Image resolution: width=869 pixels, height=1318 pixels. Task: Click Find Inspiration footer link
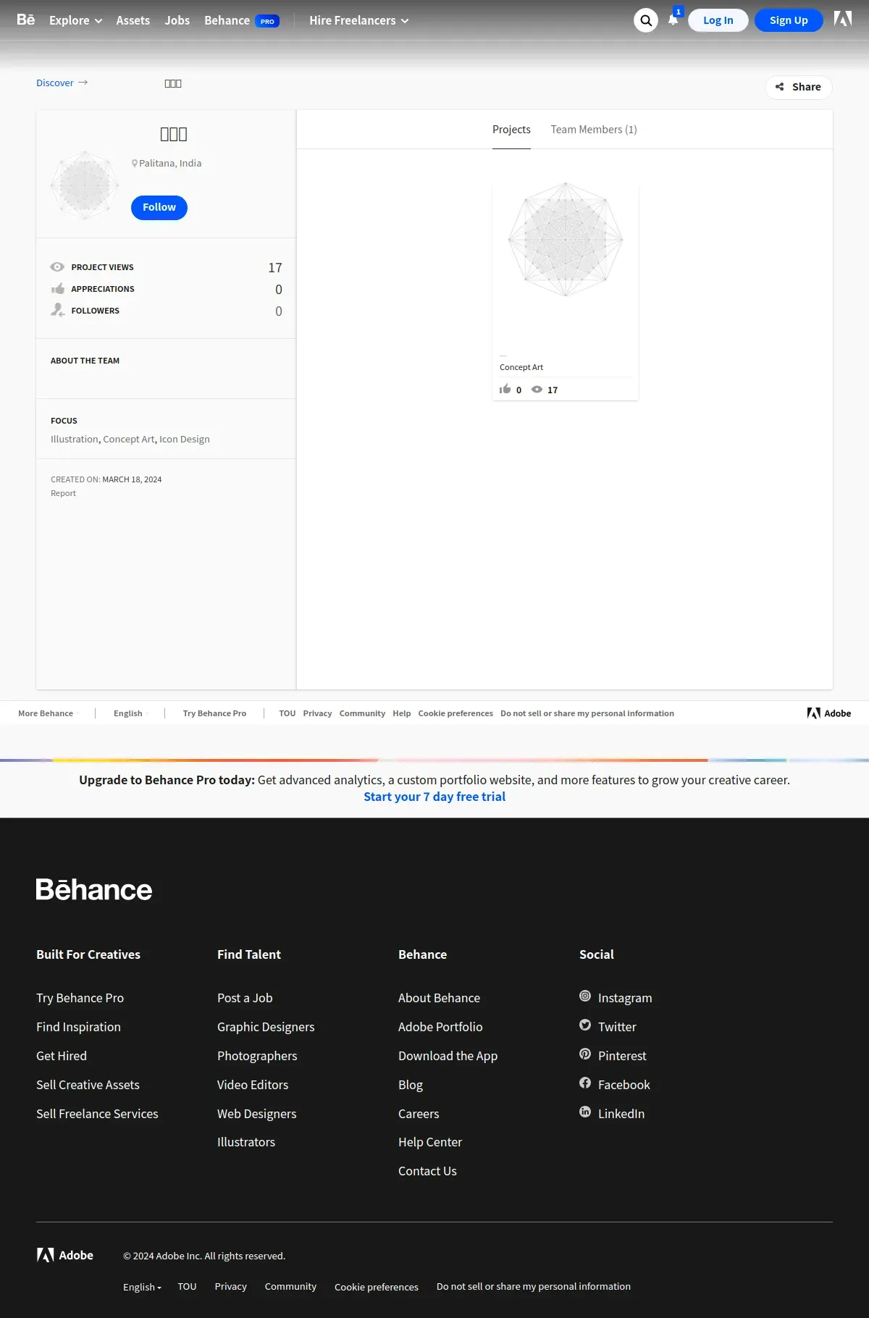coord(78,1027)
